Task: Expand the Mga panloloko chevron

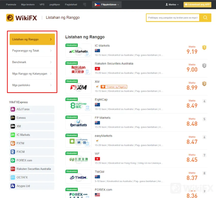Action: coord(51,85)
